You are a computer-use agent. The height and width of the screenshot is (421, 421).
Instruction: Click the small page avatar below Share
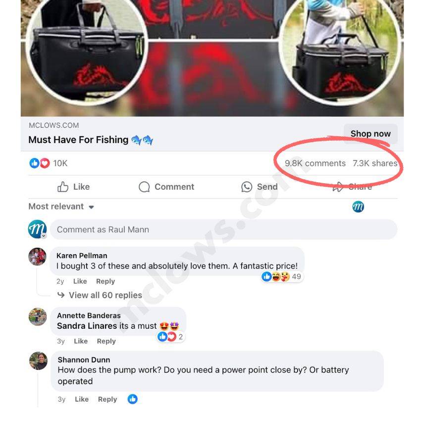click(358, 207)
